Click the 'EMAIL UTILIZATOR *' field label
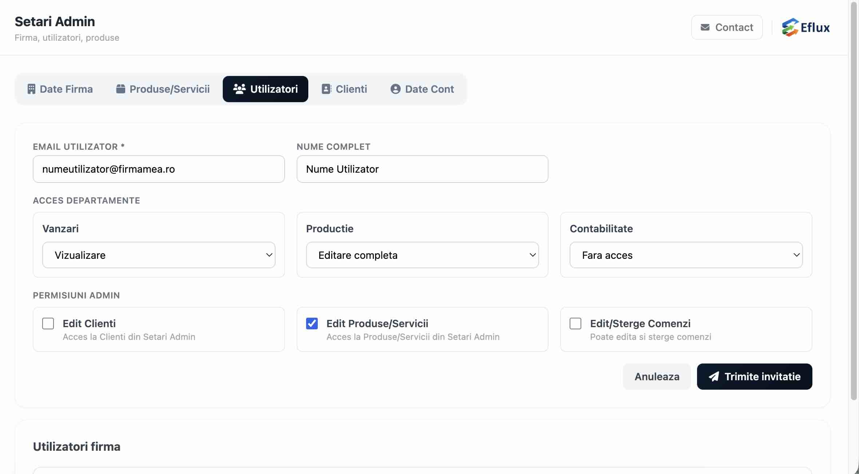Viewport: 859px width, 474px height. (79, 147)
